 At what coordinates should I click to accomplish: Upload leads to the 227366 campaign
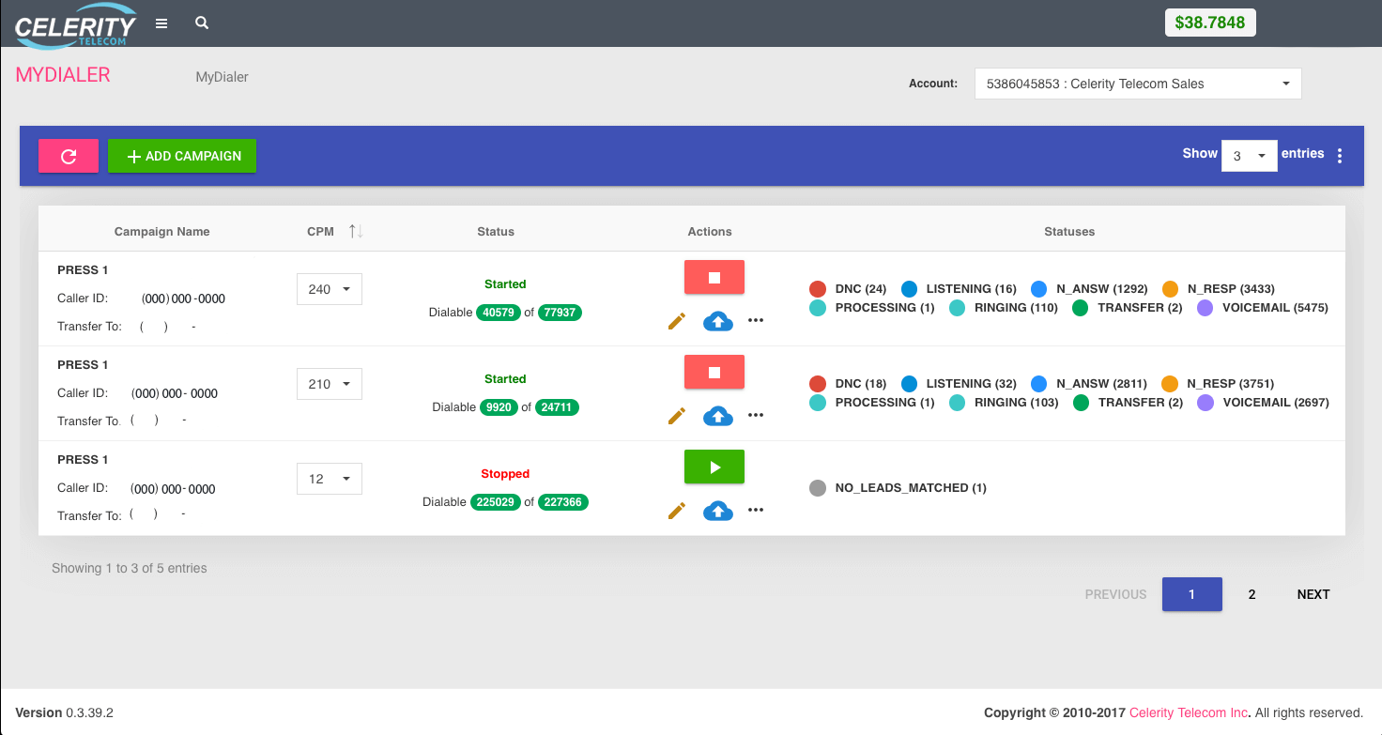click(x=718, y=511)
